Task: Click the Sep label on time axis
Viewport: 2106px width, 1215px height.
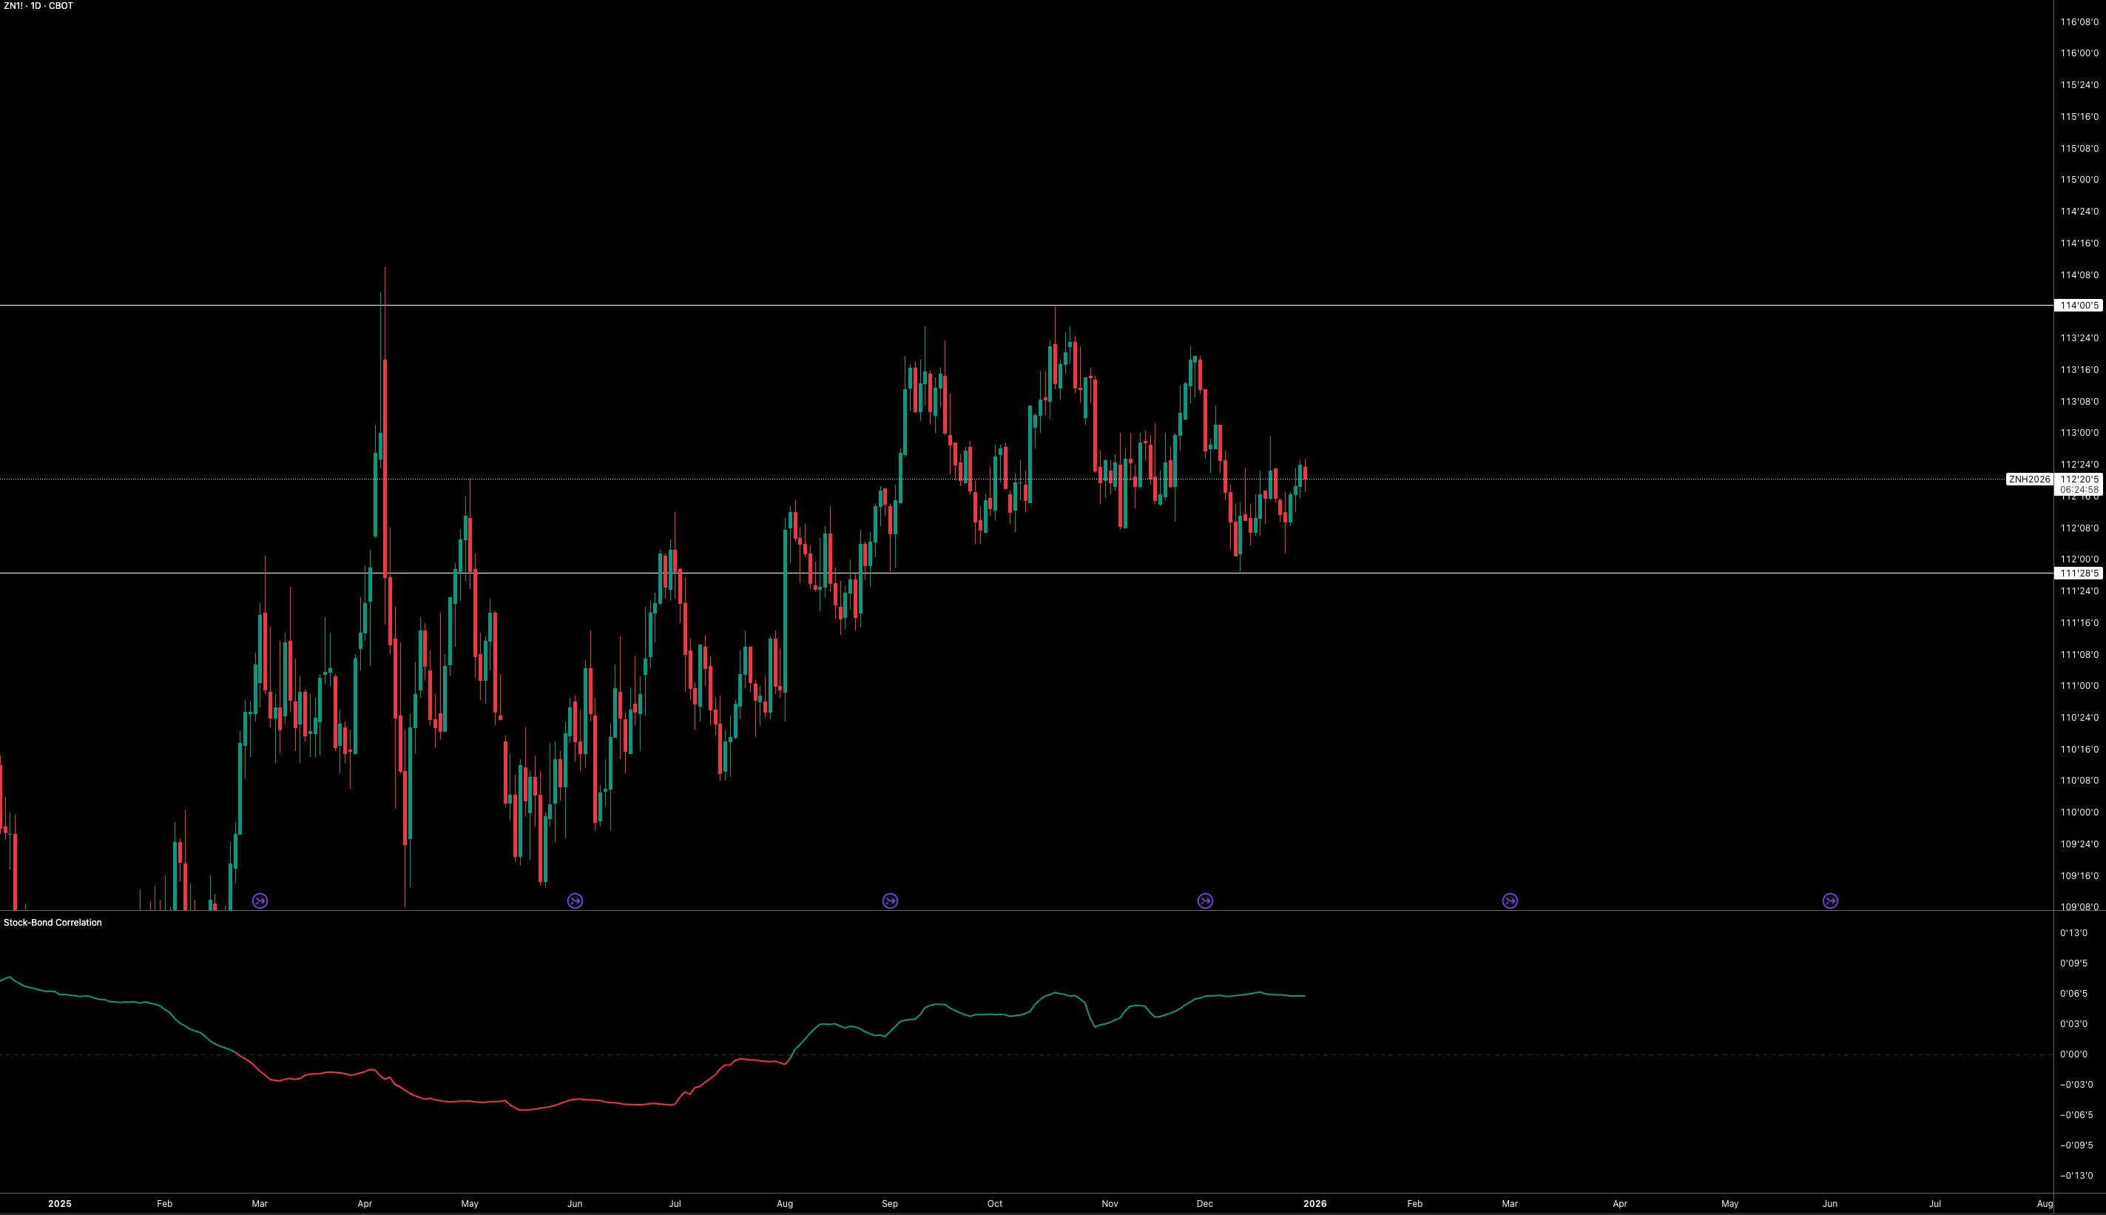Action: [890, 1203]
